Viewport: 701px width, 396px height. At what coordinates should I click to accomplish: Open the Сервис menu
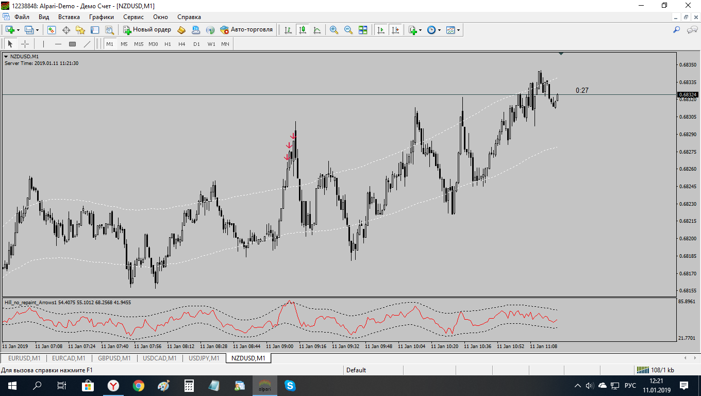tap(133, 16)
